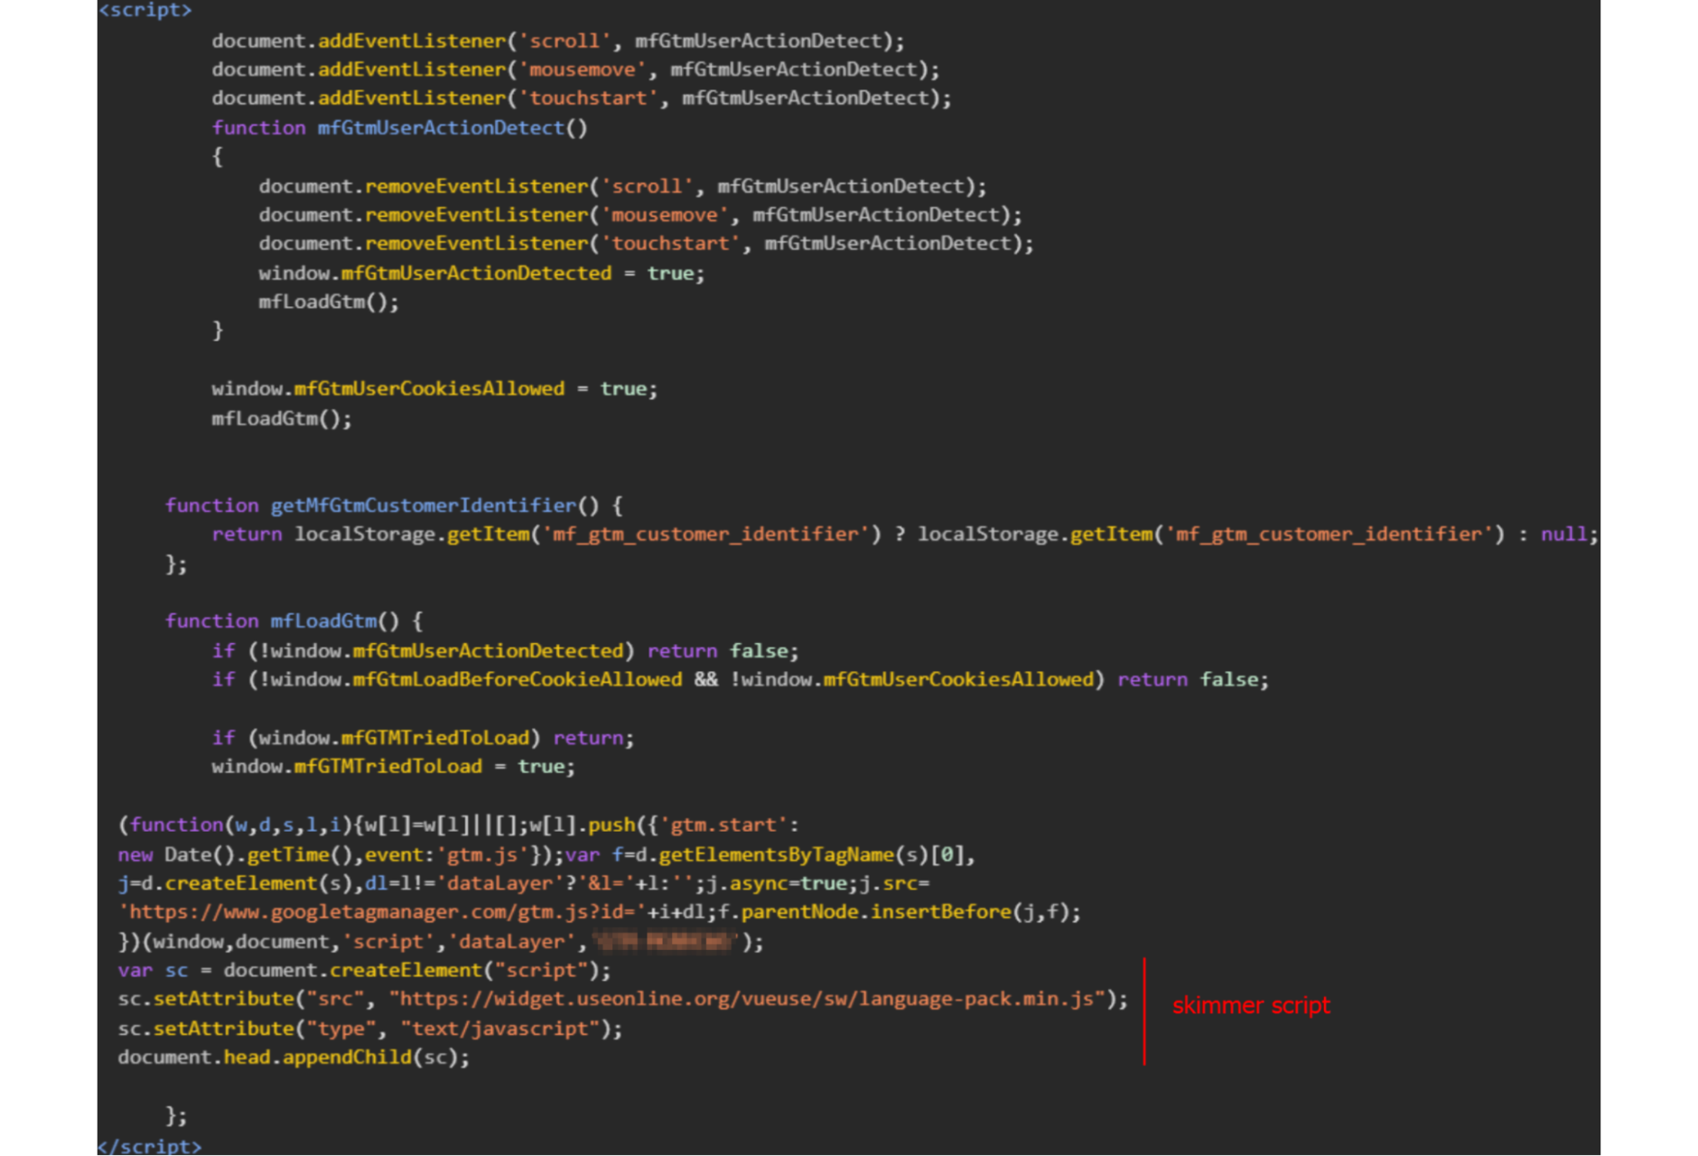Click 'window.mfGtmUserCookiesAllowed = true;' line
This screenshot has width=1698, height=1156.
pyautogui.click(x=434, y=389)
